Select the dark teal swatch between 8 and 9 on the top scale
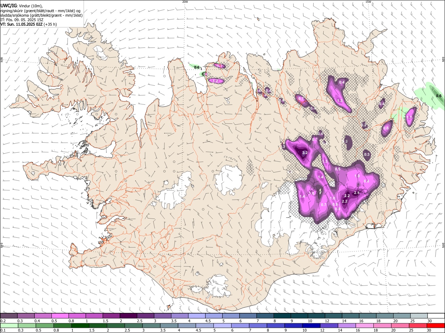The height and width of the screenshot is (333, 445). [x=282, y=316]
